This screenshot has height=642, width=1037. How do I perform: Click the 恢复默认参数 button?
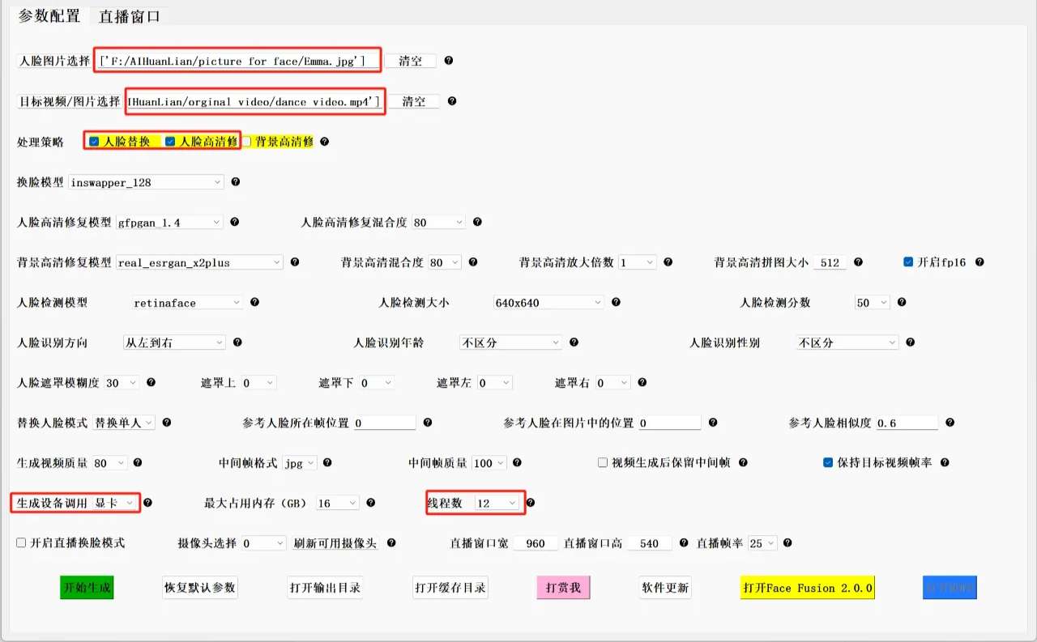click(x=200, y=588)
